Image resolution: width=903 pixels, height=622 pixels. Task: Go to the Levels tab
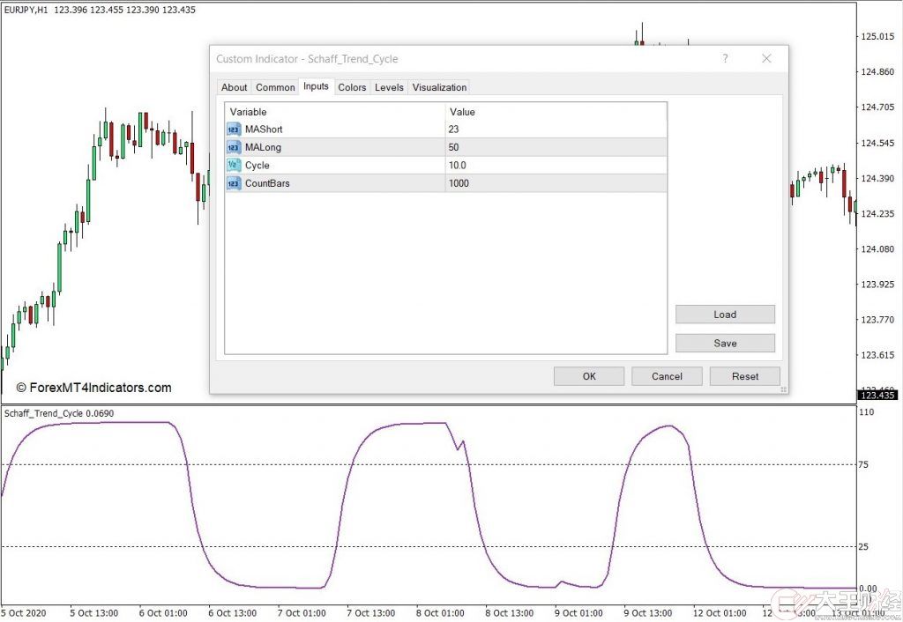(389, 87)
